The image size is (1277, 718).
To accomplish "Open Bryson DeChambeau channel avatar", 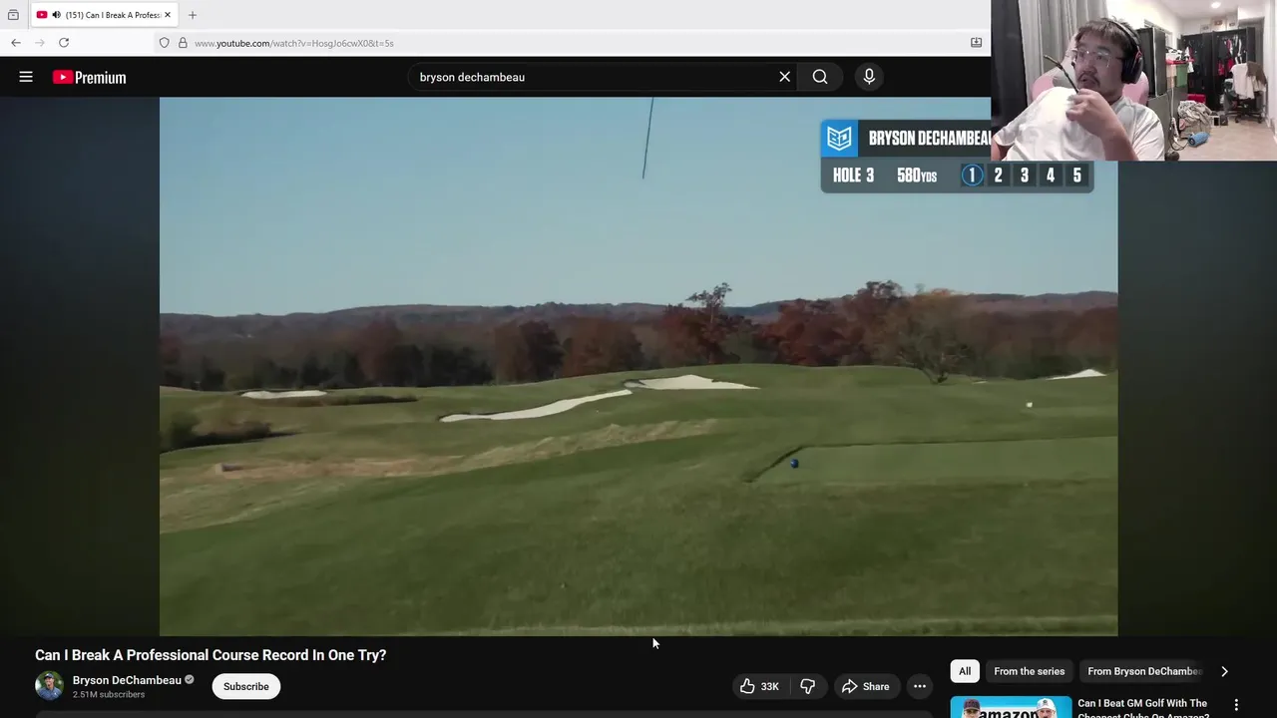I will 49,686.
